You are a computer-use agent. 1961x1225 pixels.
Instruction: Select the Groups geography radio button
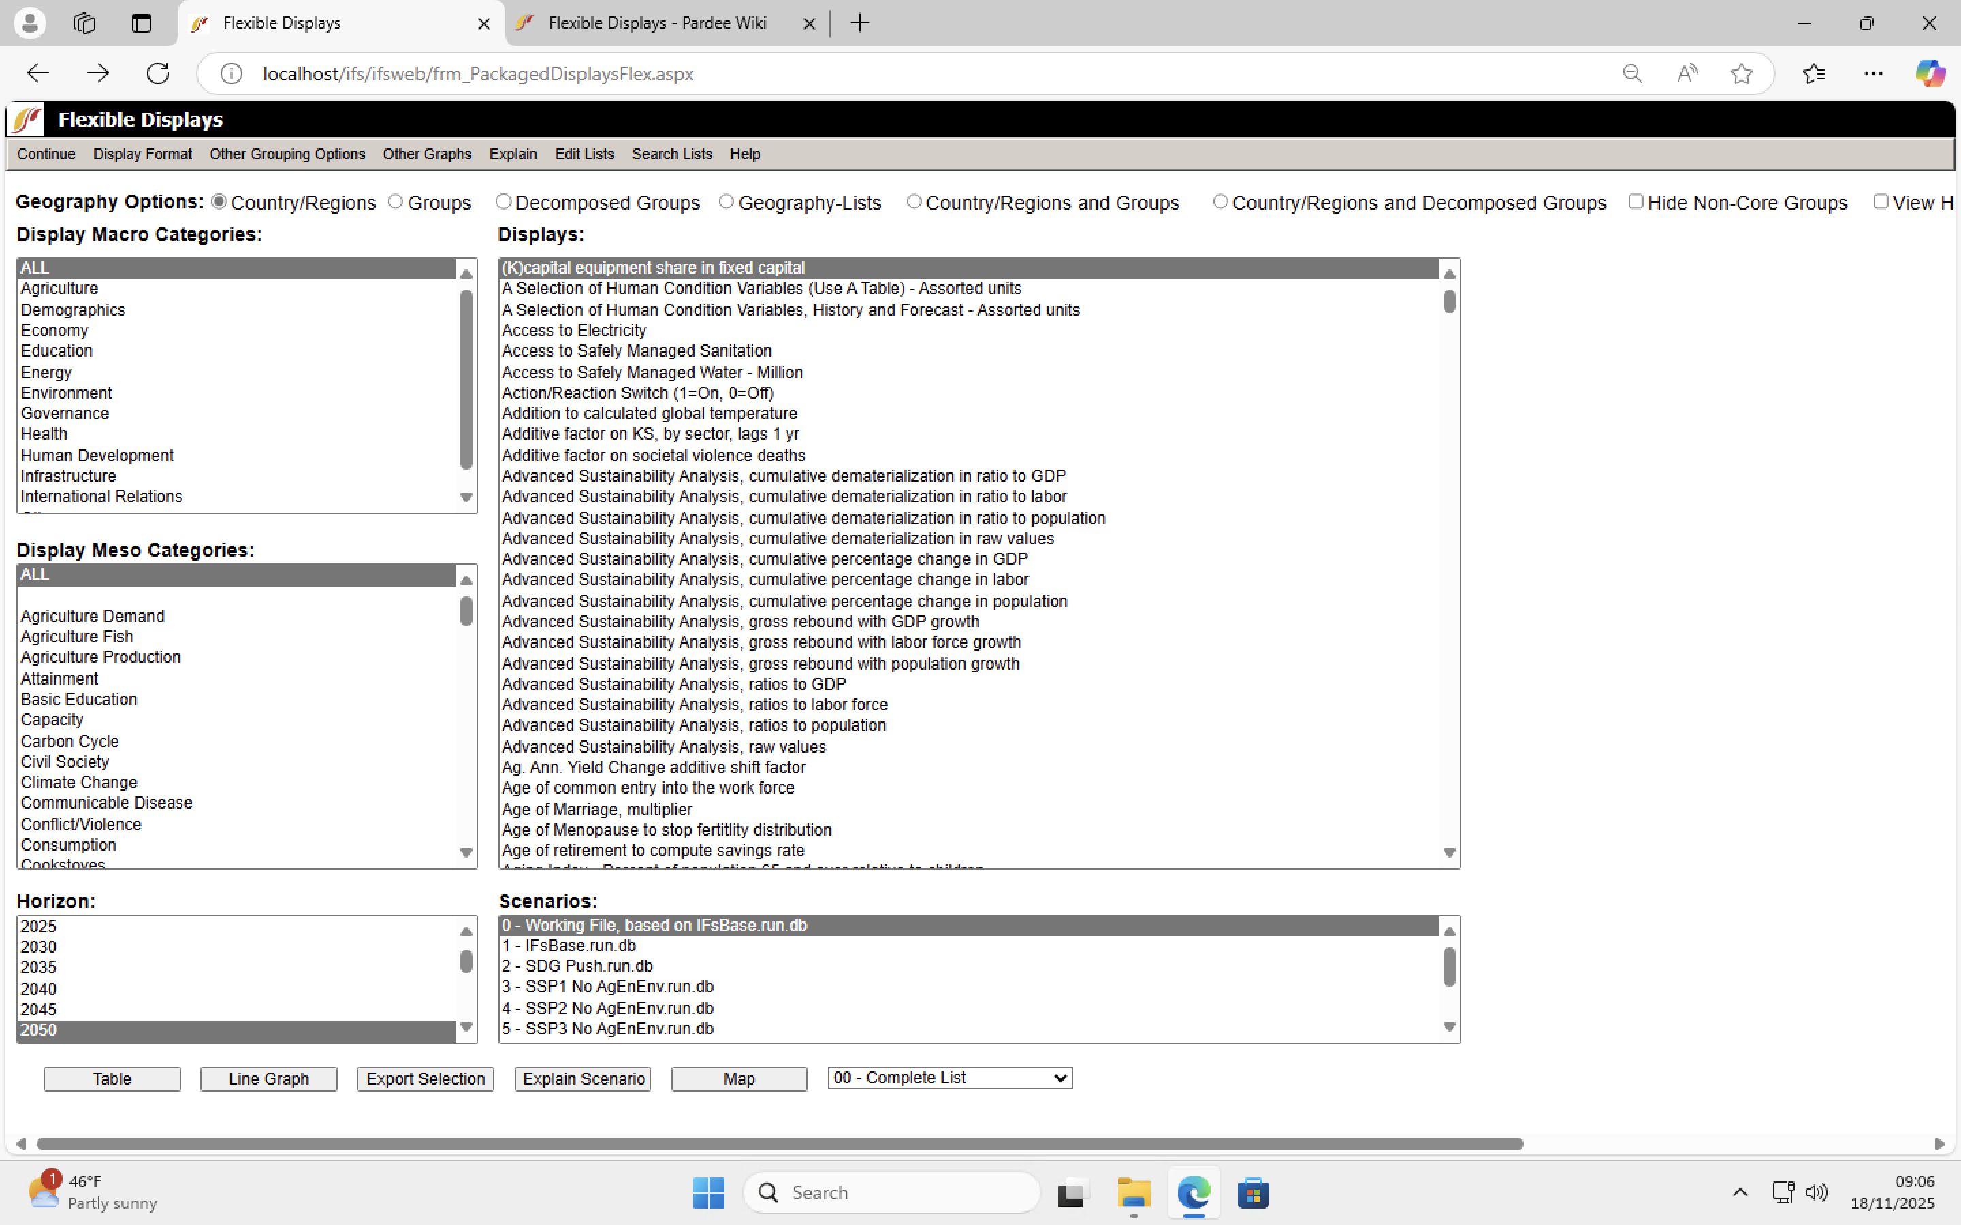pos(396,201)
